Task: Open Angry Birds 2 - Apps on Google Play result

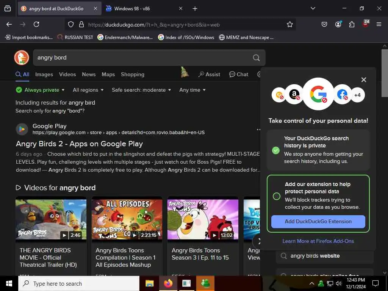Action: pos(80,144)
